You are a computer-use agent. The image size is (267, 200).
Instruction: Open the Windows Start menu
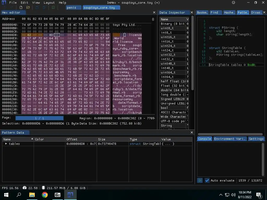click(x=6, y=195)
